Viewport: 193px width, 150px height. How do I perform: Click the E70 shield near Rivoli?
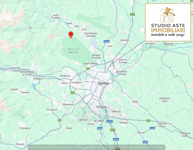[x=73, y=93]
